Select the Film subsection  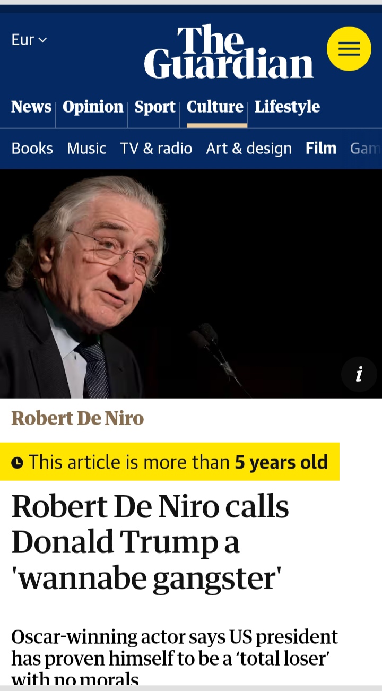tap(321, 148)
